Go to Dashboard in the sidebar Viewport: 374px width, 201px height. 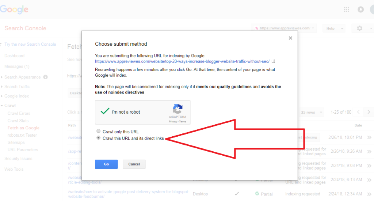pyautogui.click(x=14, y=56)
